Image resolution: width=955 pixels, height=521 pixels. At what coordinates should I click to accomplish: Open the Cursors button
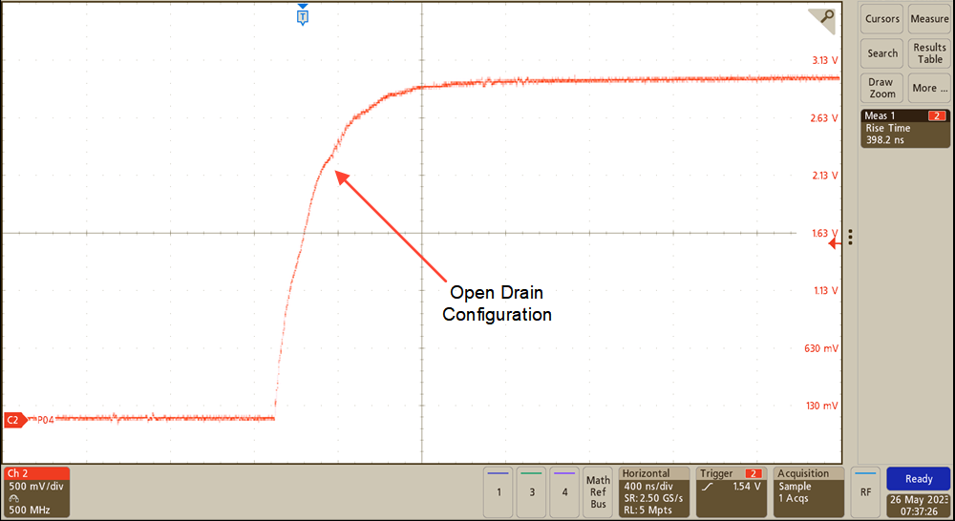click(882, 19)
